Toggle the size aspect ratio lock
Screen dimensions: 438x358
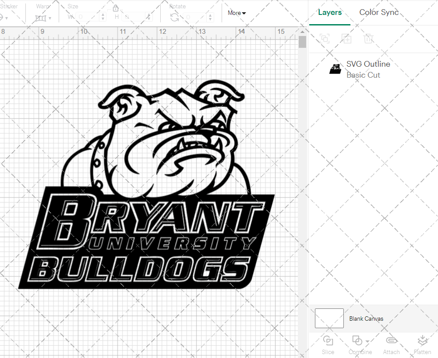[116, 8]
